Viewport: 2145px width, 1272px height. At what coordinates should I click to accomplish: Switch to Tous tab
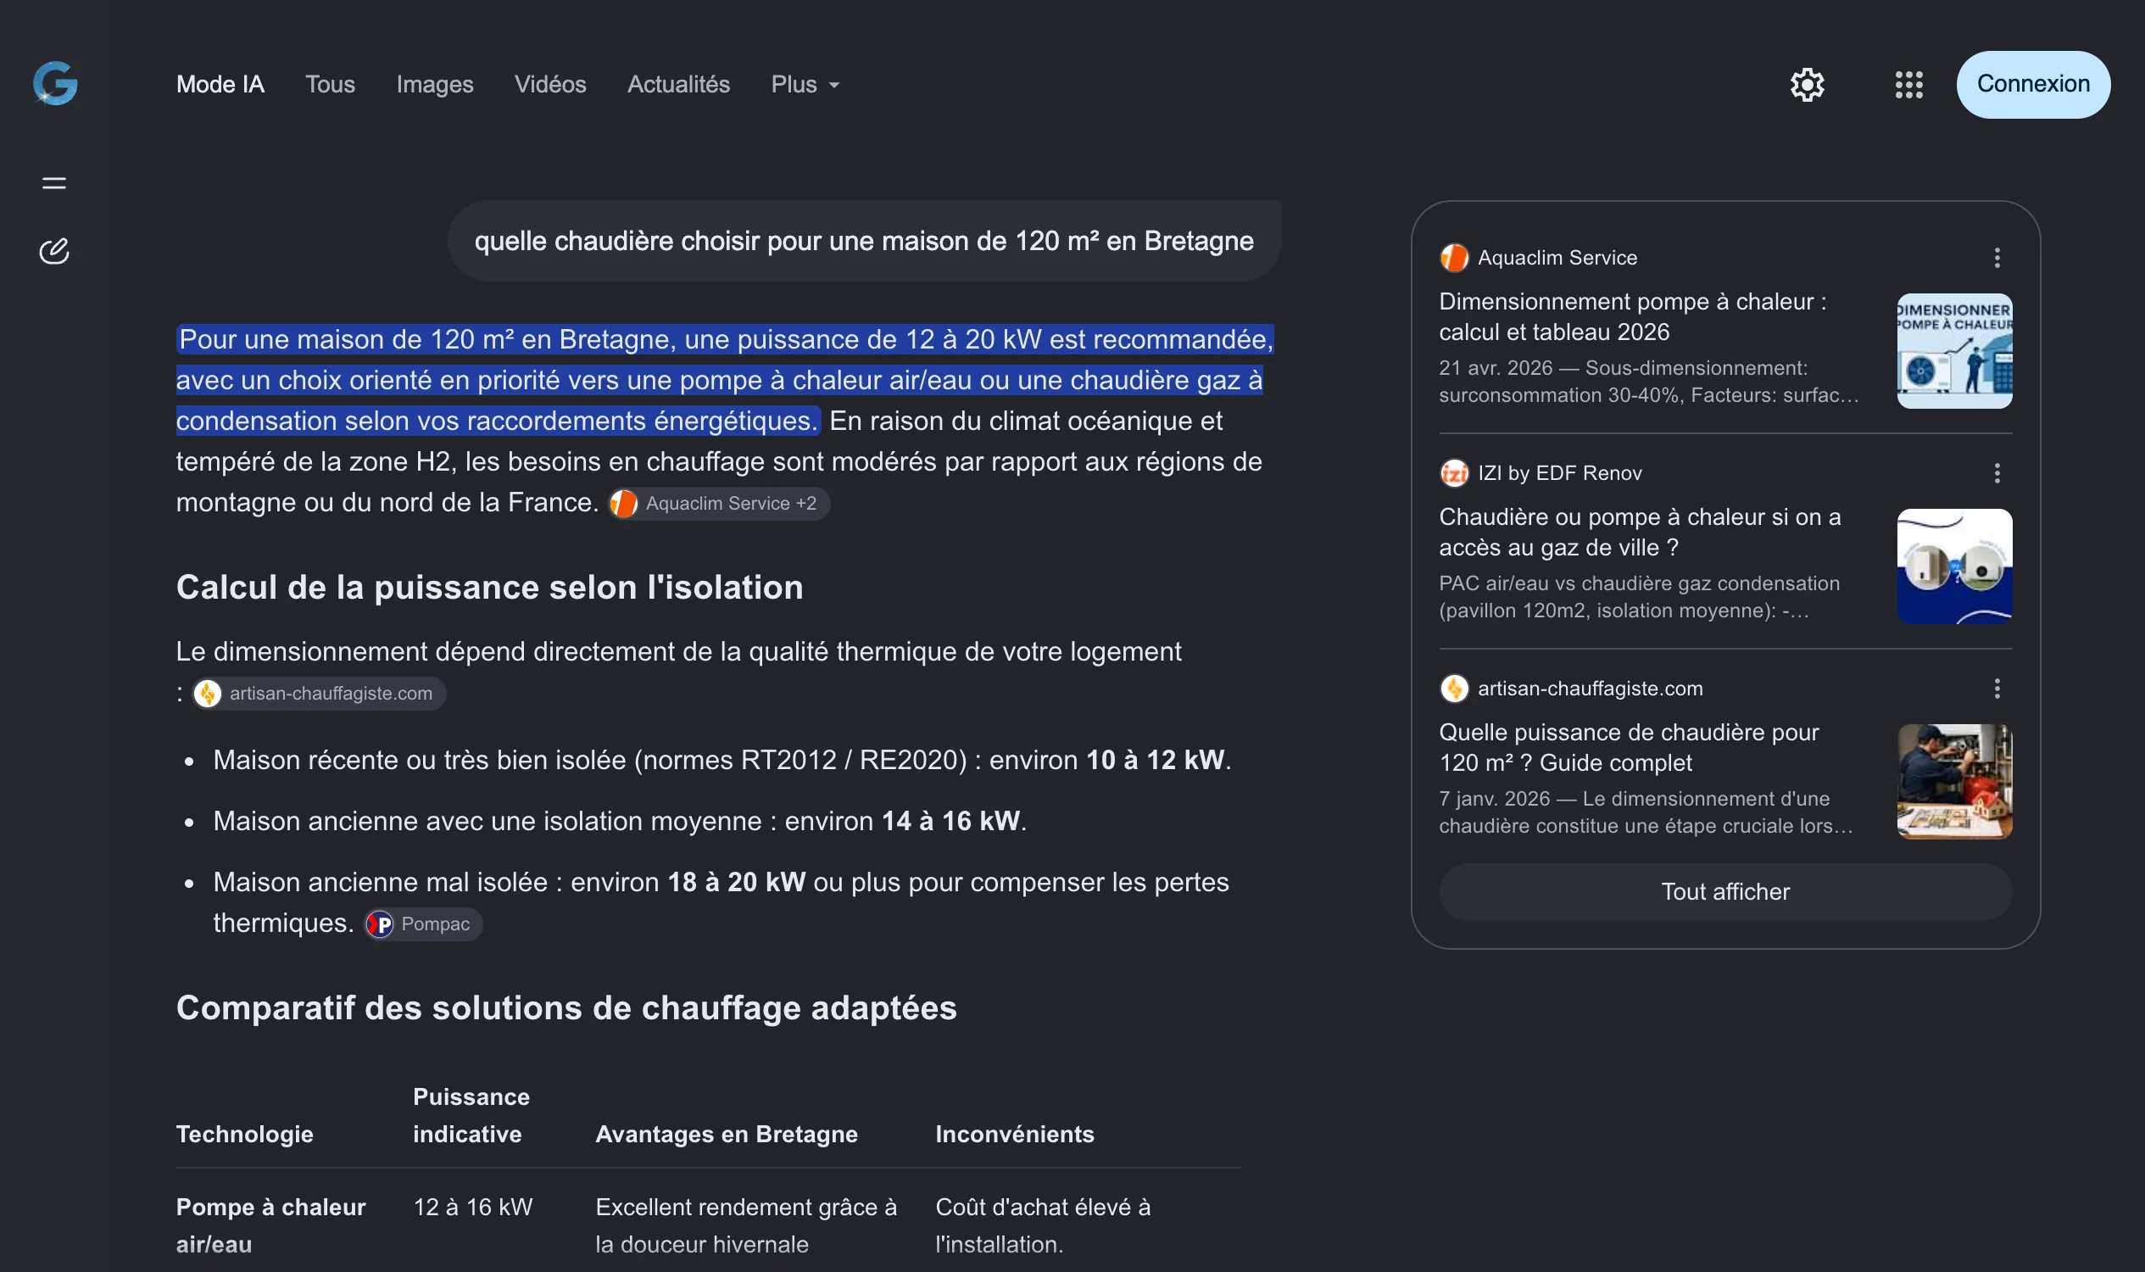point(330,84)
